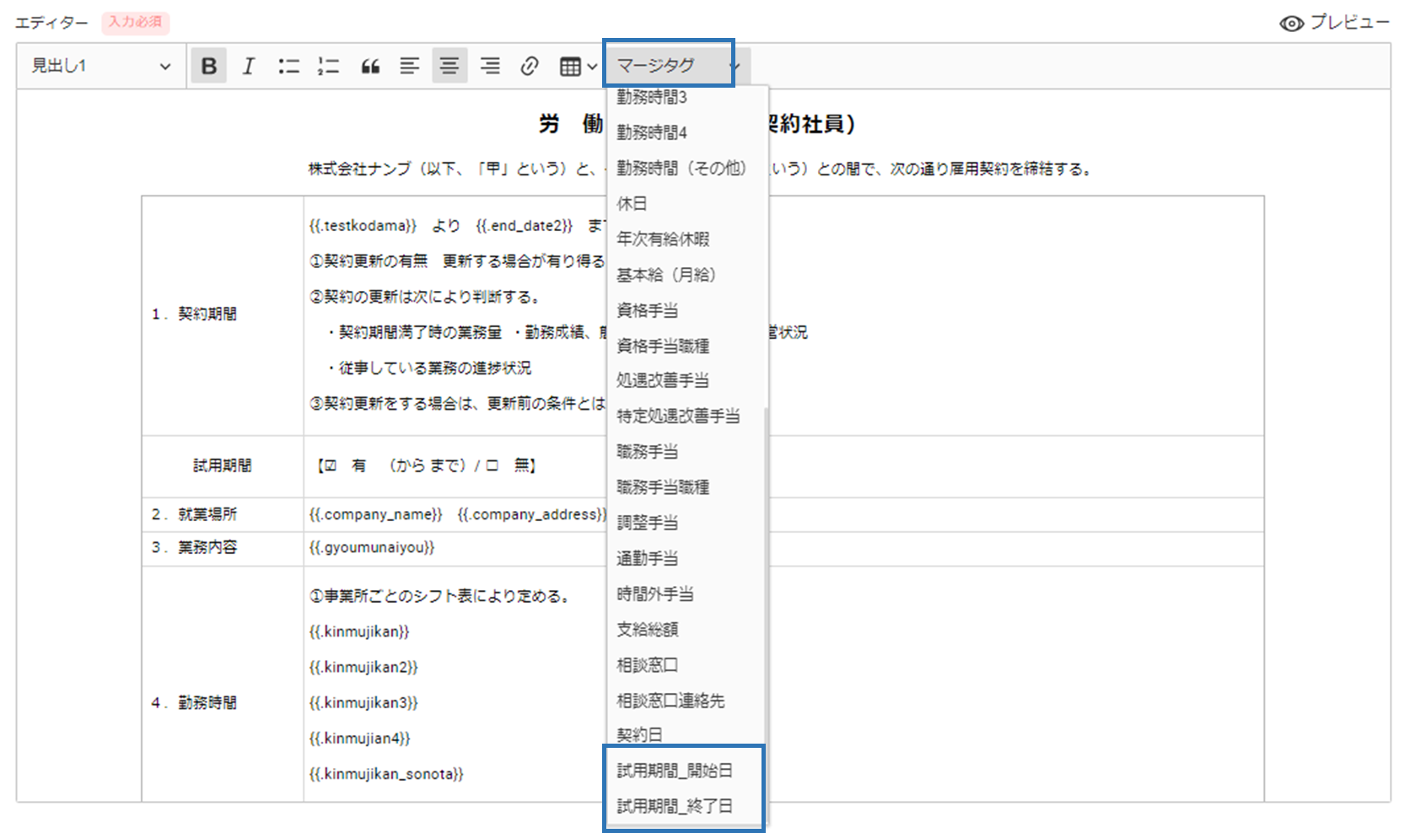Click the {{.gyoumunaiyou}} tag
This screenshot has width=1410, height=833.
click(x=371, y=547)
